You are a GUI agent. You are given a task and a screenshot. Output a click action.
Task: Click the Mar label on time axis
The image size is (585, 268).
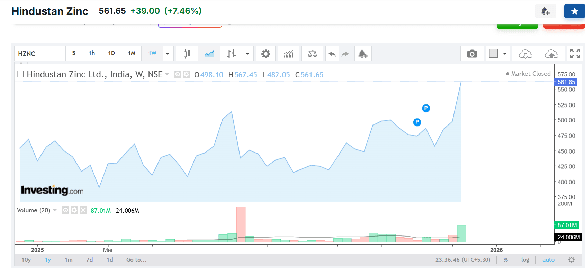[x=108, y=250]
